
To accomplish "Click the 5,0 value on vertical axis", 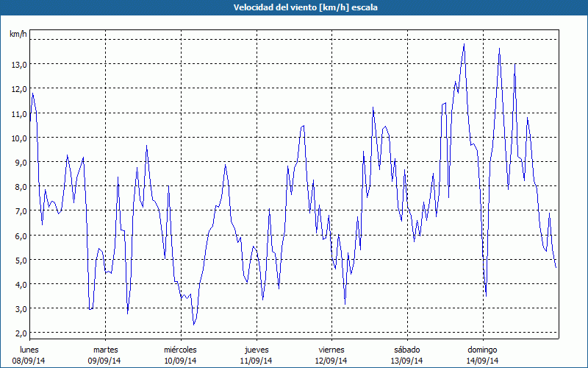I will point(19,260).
